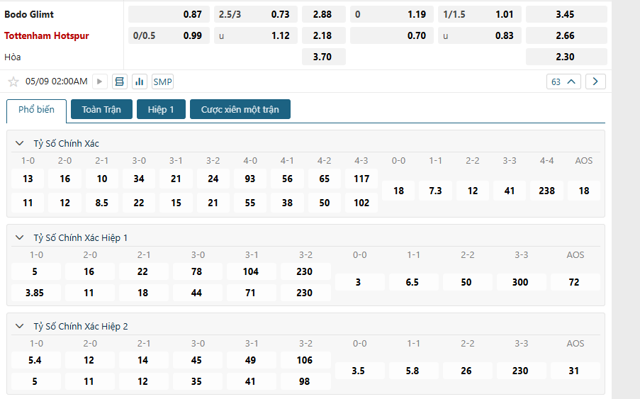
Task: Open the Cược xiên một trận tab
Action: [240, 109]
